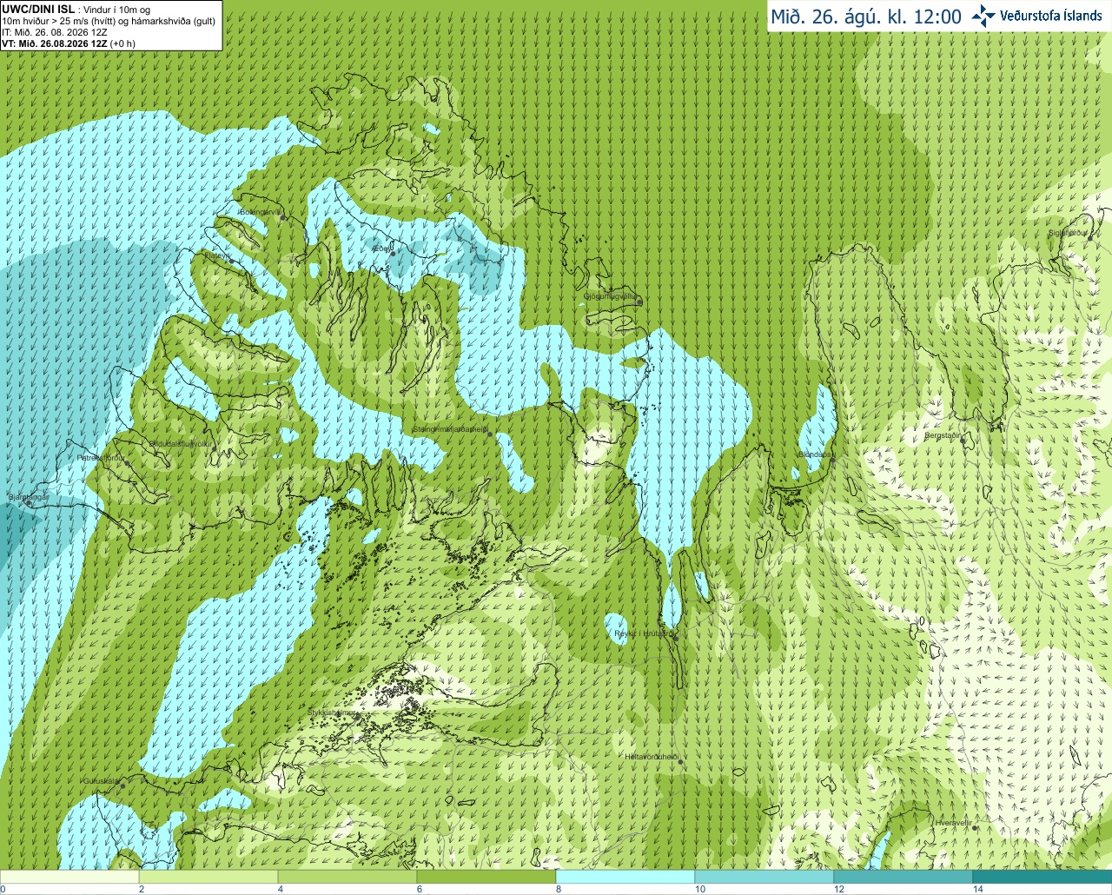
Task: Click the date header Mið. 26. ágú. kl. 12:00
Action: coord(866,17)
